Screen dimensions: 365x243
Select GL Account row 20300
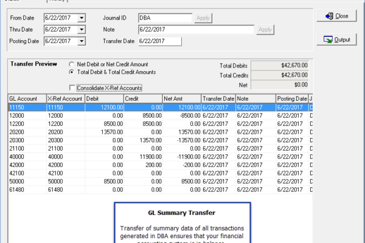tap(160, 140)
